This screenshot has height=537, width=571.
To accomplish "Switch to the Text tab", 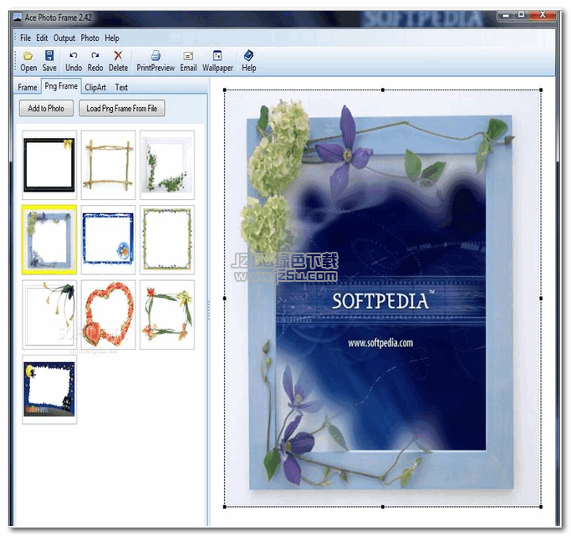I will pyautogui.click(x=121, y=88).
